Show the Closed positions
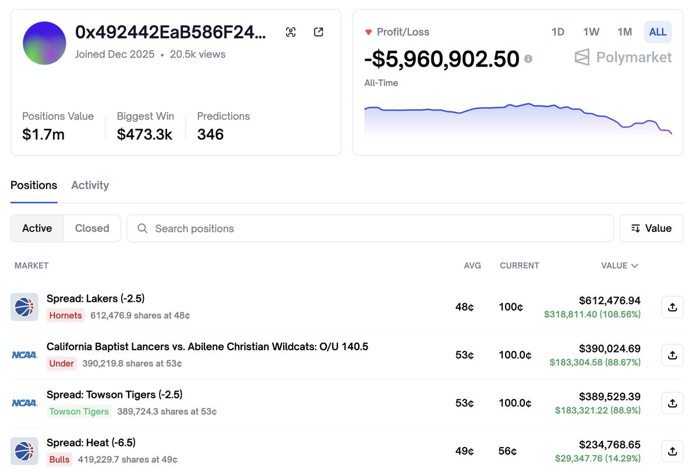Image resolution: width=699 pixels, height=472 pixels. pos(92,228)
